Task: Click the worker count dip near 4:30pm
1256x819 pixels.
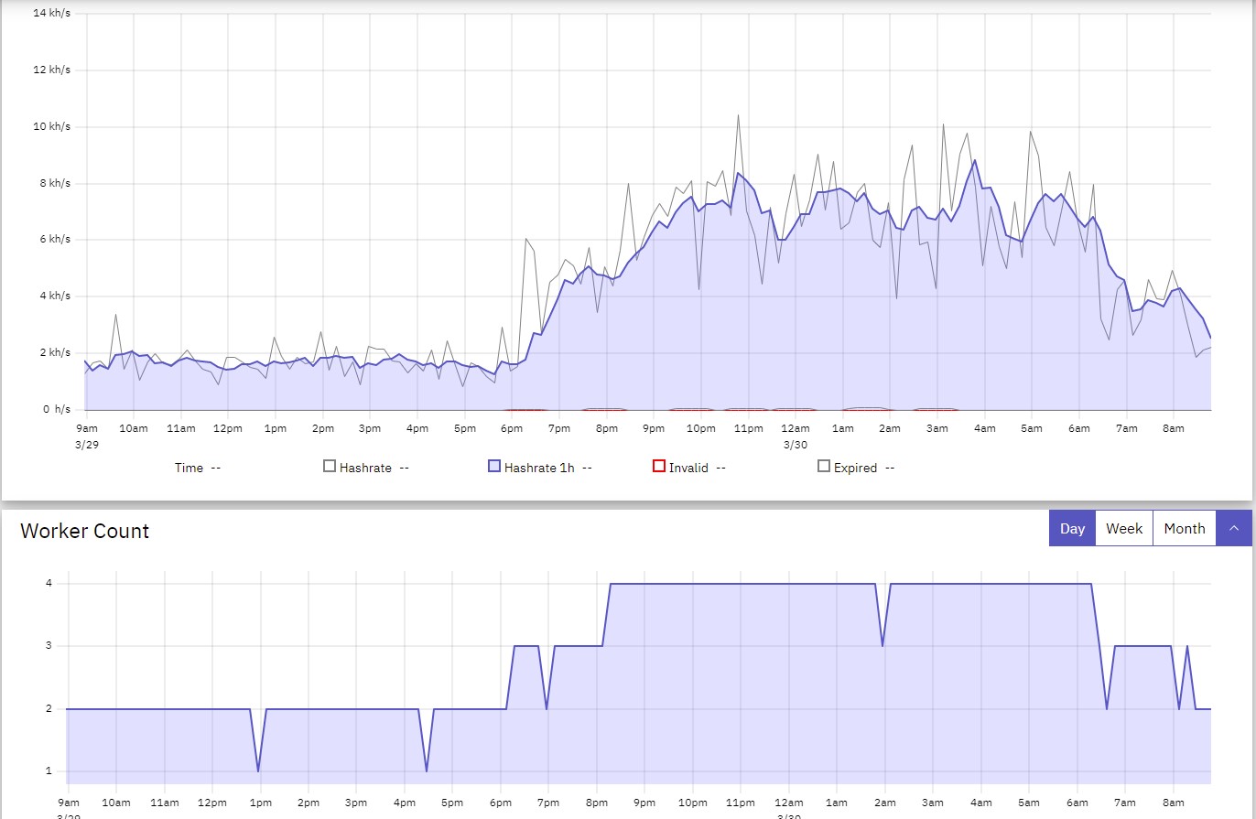Action: [427, 770]
